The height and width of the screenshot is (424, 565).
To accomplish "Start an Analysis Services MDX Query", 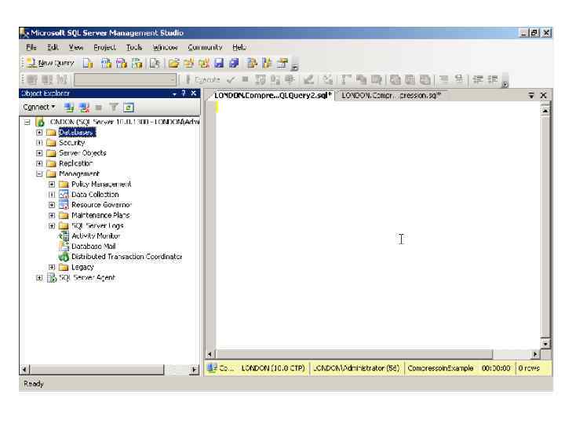I will 106,64.
